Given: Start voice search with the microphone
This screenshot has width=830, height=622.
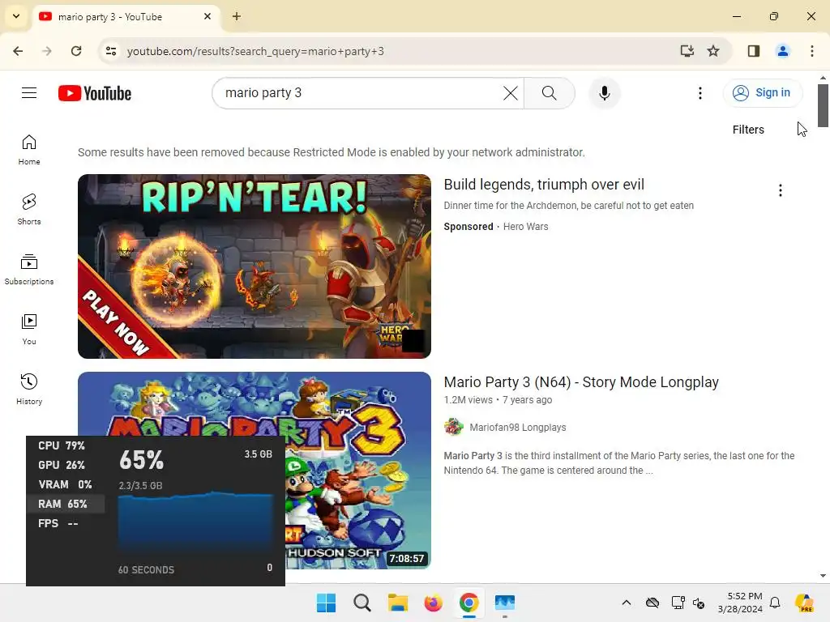Looking at the screenshot, I should (604, 93).
